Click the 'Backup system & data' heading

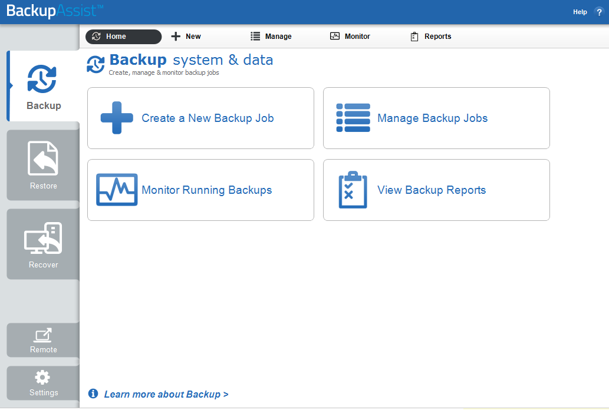pyautogui.click(x=191, y=60)
